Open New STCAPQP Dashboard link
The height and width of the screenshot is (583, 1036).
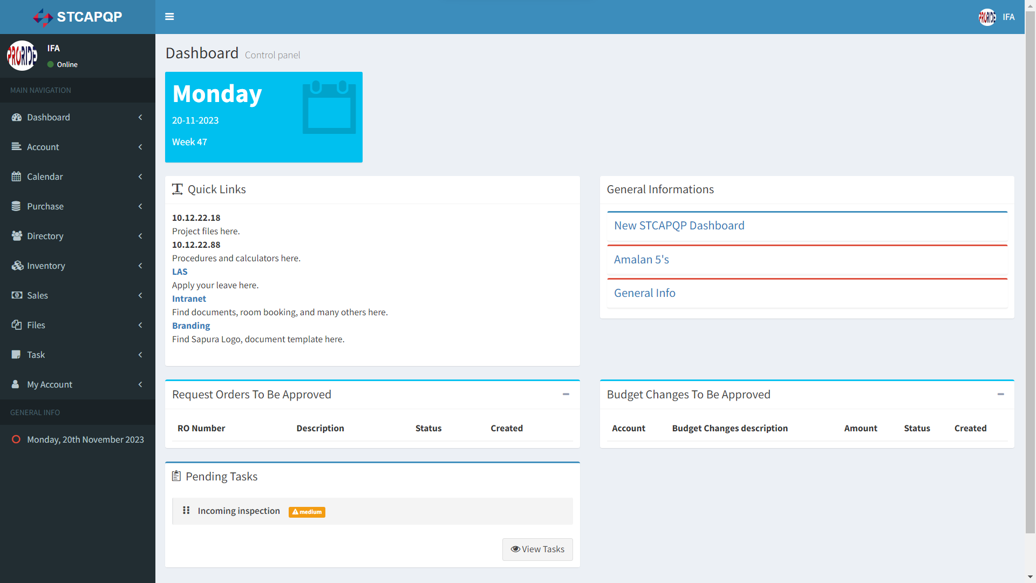679,226
